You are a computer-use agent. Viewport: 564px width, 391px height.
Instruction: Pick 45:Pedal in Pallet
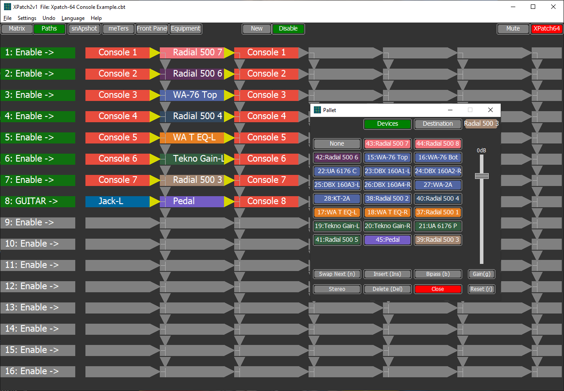387,240
